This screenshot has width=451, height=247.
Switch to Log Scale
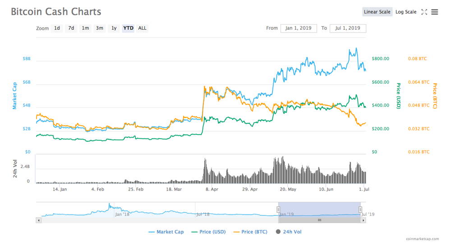click(406, 12)
